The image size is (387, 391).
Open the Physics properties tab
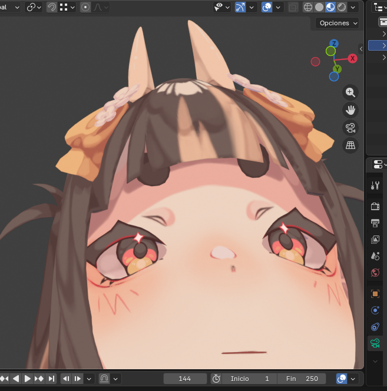coord(375,310)
